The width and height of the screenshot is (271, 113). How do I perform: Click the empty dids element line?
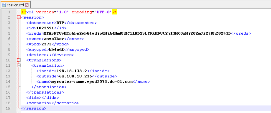tap(43, 97)
